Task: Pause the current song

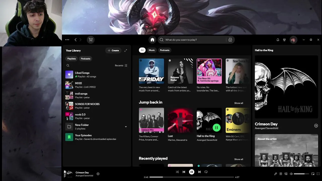Action: (x=192, y=172)
